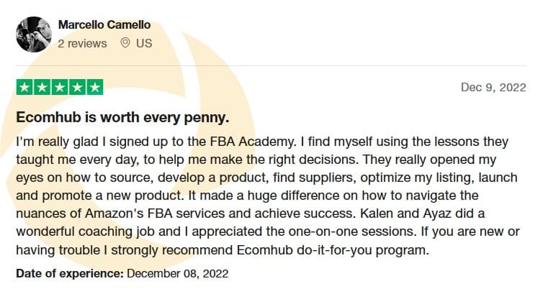Click the second green rating star
The width and height of the screenshot is (543, 294).
click(x=42, y=87)
